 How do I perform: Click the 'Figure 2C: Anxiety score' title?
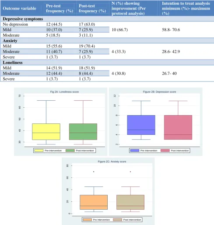pos(112,162)
